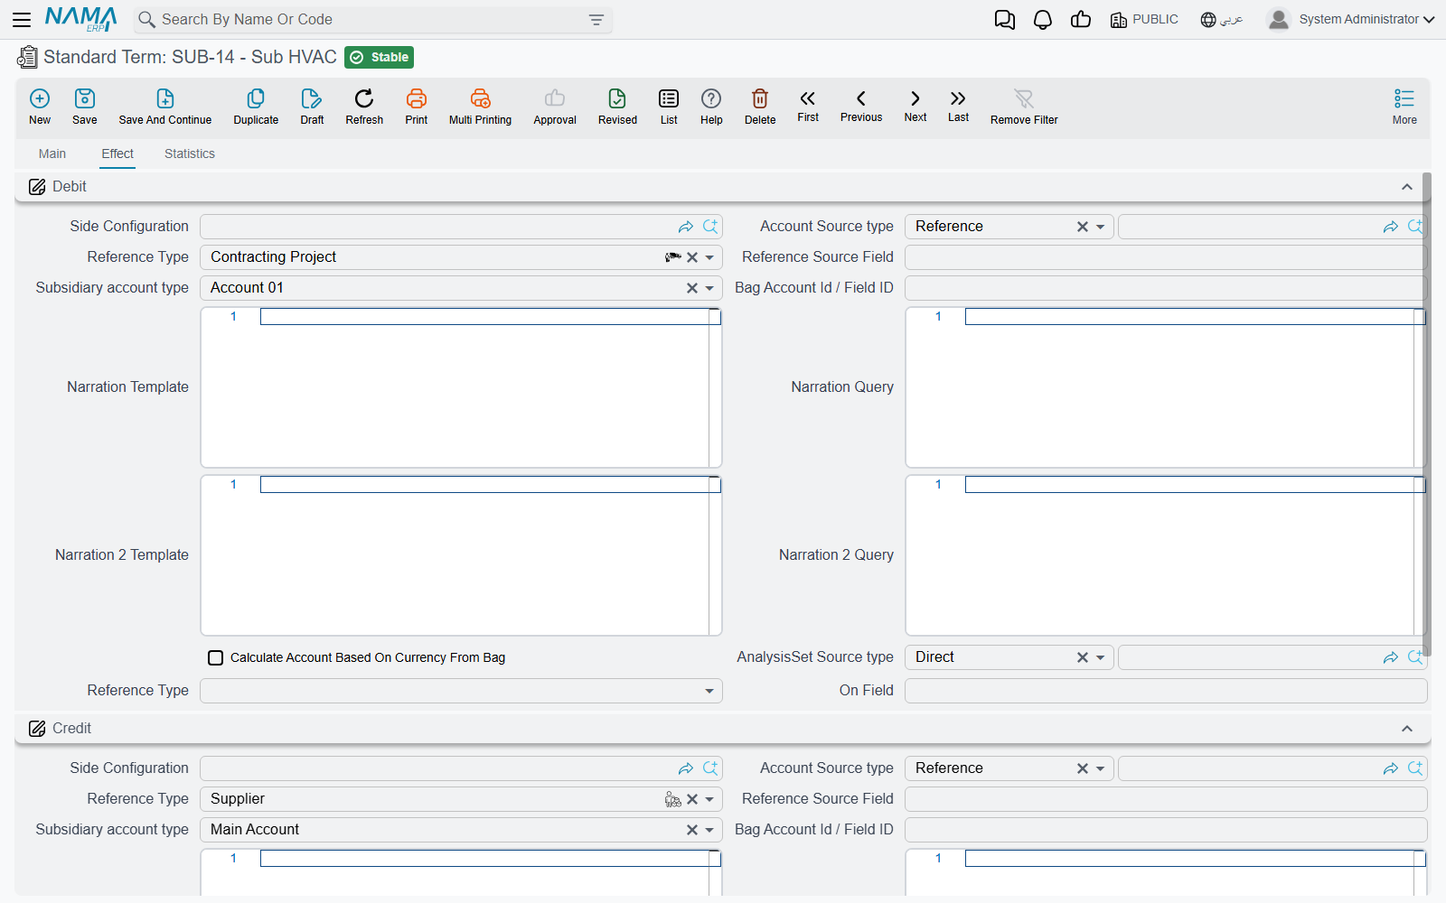Click the thumbs-up icon in header

tap(1081, 20)
